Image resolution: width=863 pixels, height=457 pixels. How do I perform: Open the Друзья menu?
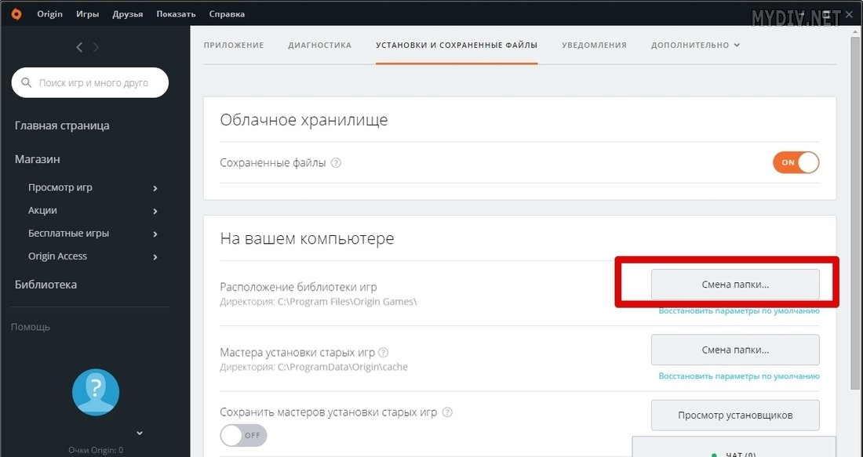[x=128, y=14]
